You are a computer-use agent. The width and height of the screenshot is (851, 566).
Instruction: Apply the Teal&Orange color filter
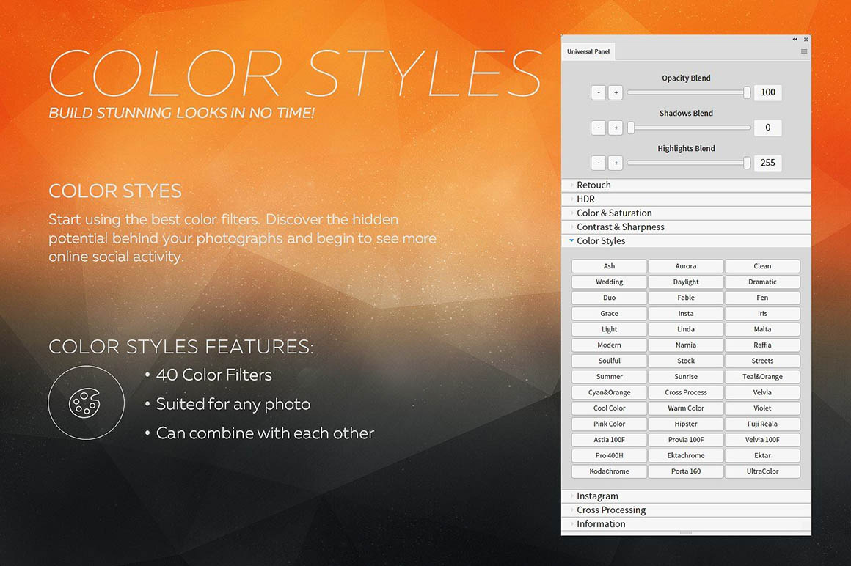point(762,377)
